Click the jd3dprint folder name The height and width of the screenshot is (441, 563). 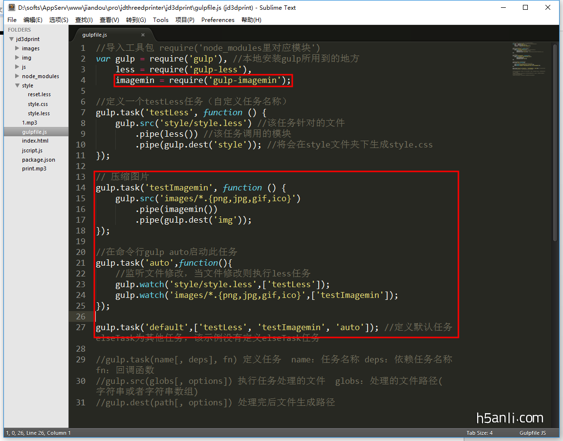pyautogui.click(x=28, y=39)
